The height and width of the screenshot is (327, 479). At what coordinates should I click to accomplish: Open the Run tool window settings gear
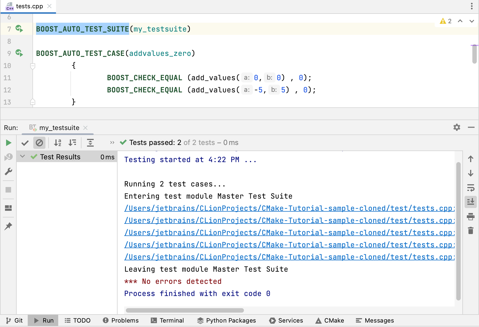coord(457,128)
